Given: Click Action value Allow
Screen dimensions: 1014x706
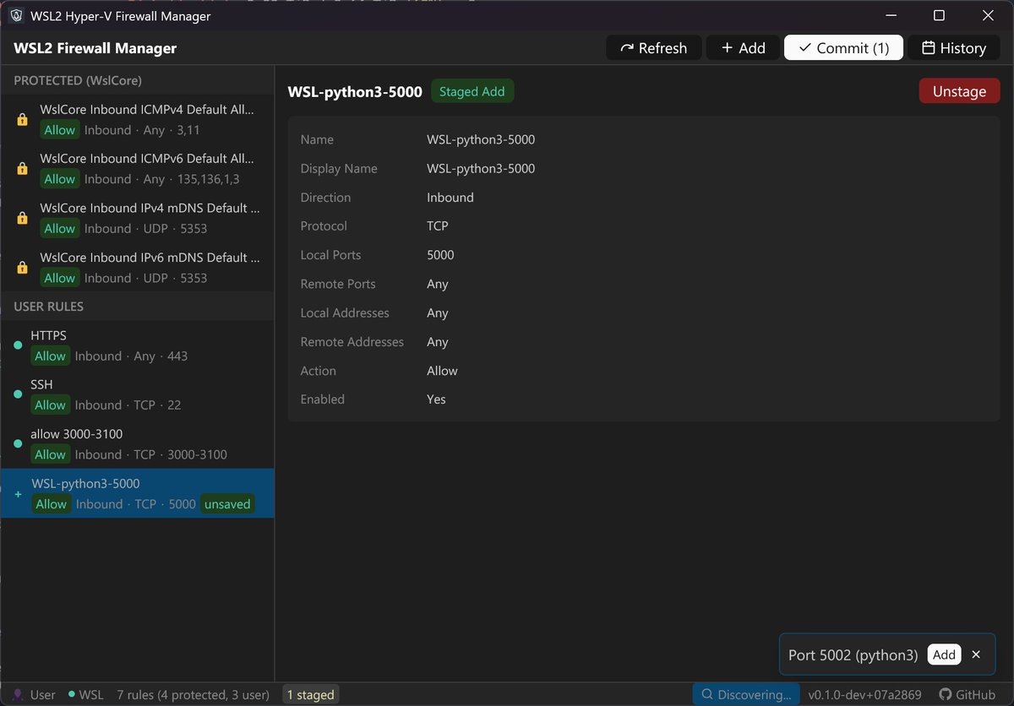Looking at the screenshot, I should [442, 371].
